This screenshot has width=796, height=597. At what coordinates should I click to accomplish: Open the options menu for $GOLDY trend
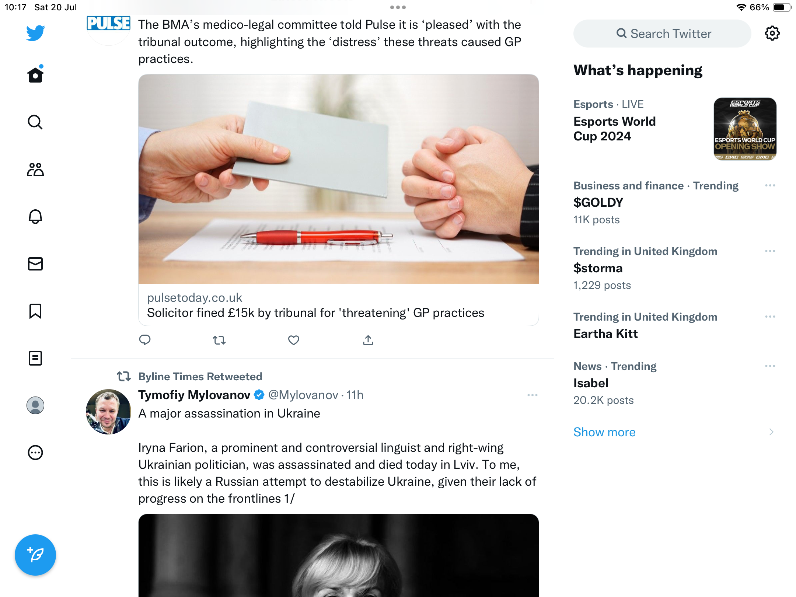(x=770, y=186)
